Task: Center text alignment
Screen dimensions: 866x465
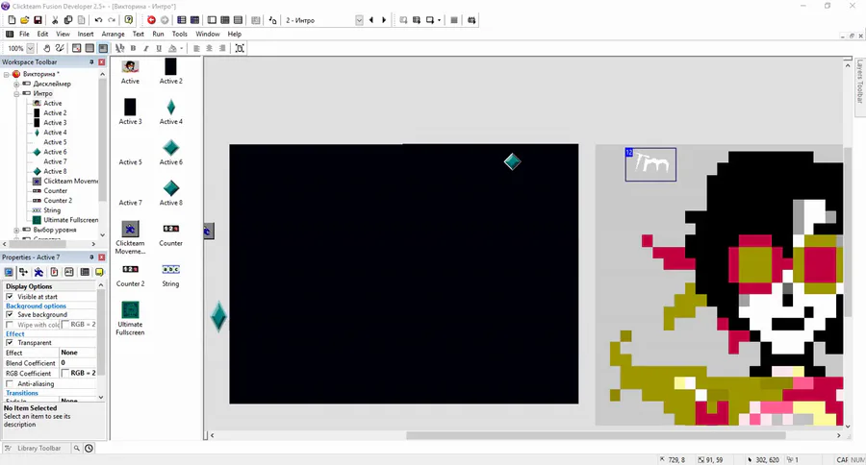Action: point(210,48)
